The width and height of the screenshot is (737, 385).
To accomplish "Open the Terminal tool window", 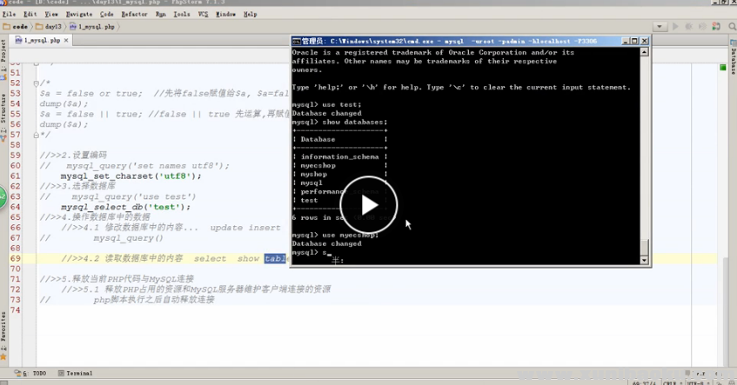I will click(x=77, y=373).
